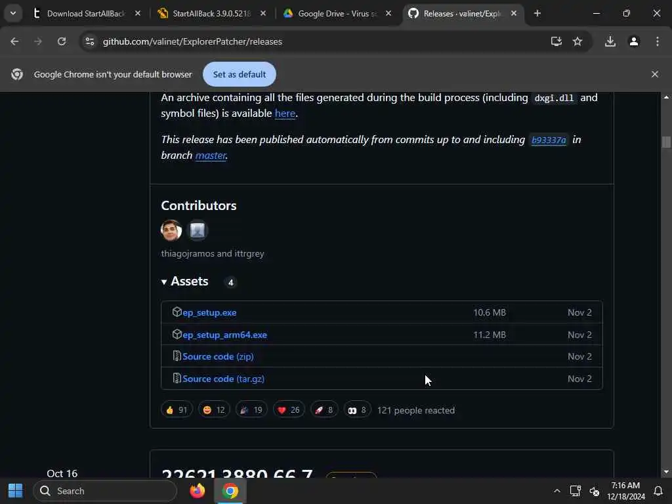Toggle thumbs up reaction with 91
The height and width of the screenshot is (504, 672).
(x=177, y=410)
